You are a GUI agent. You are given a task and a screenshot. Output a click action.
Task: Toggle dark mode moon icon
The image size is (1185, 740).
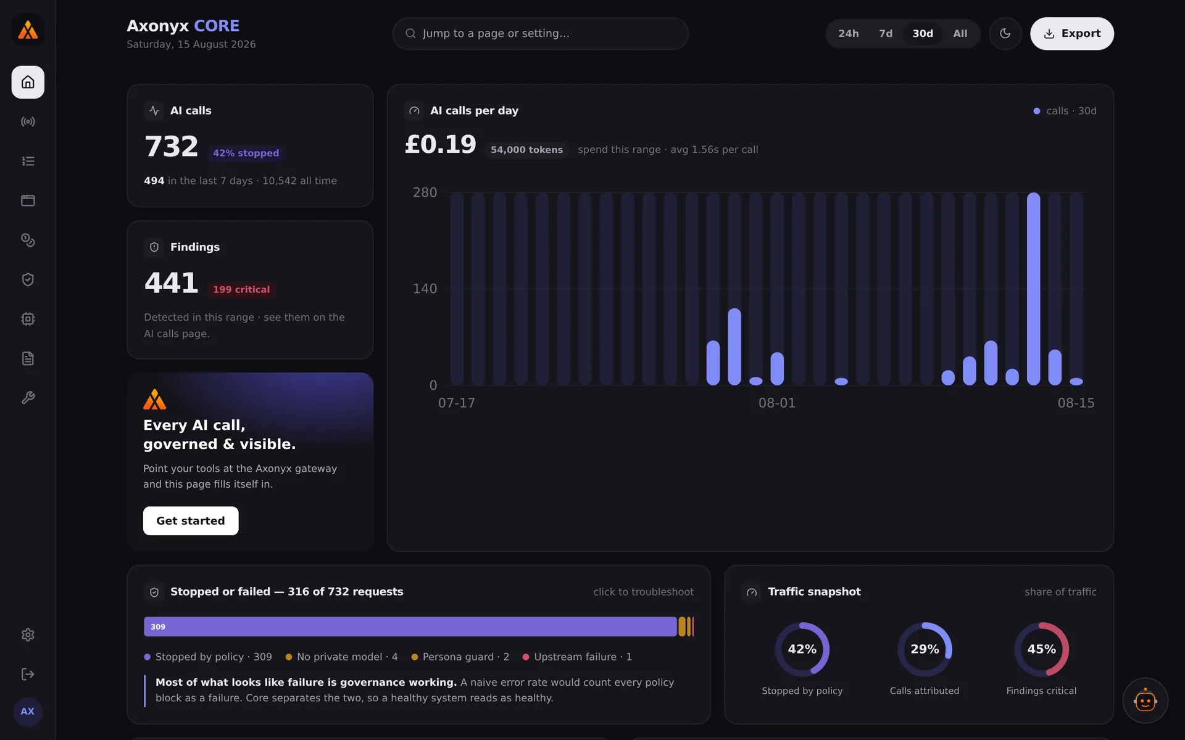1005,33
